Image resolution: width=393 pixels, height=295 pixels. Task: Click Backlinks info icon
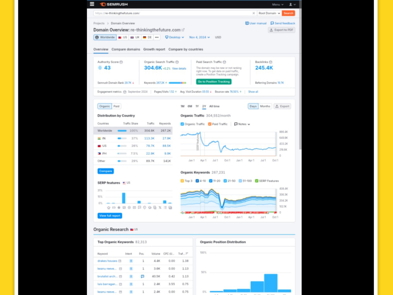(270, 62)
